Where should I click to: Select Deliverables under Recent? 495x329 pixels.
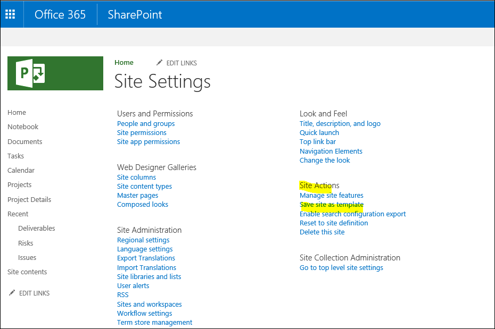[x=37, y=229]
